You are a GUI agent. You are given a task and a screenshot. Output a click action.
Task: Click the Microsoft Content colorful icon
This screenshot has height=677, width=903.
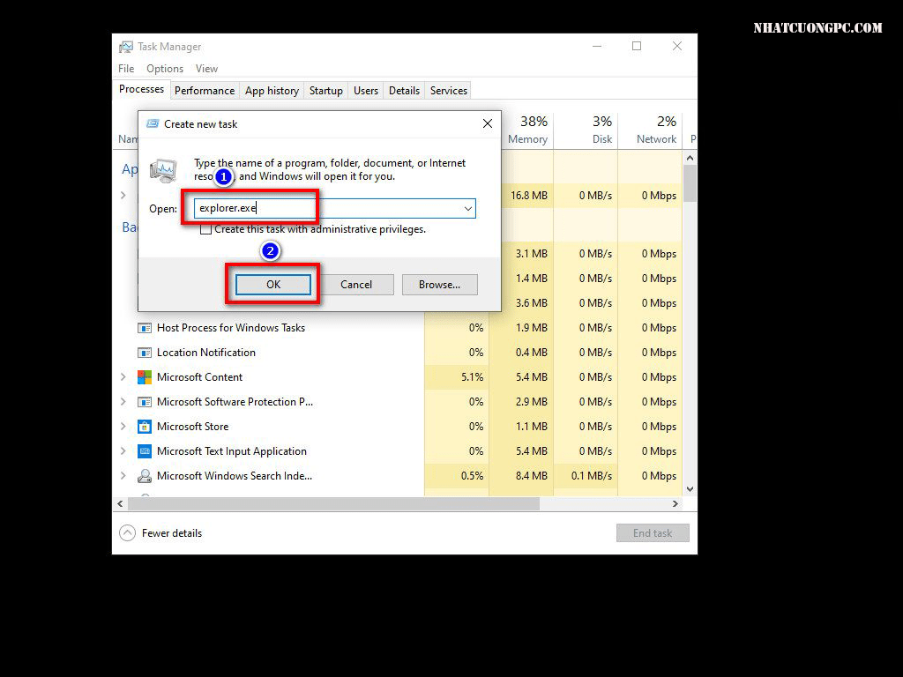point(145,377)
